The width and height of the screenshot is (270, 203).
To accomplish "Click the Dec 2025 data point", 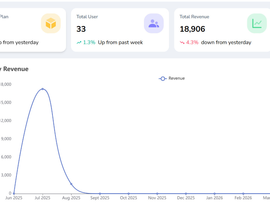I will tap(186, 194).
